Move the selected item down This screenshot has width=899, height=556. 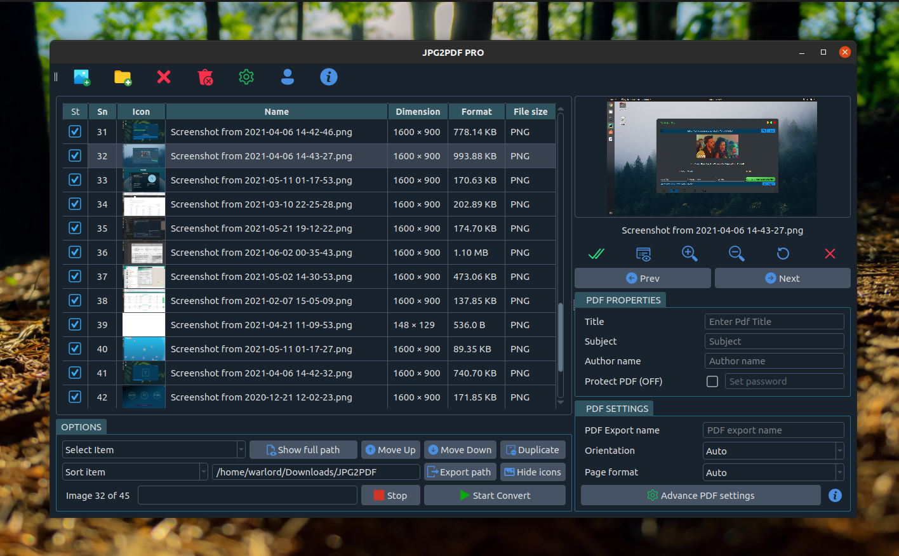coord(460,450)
